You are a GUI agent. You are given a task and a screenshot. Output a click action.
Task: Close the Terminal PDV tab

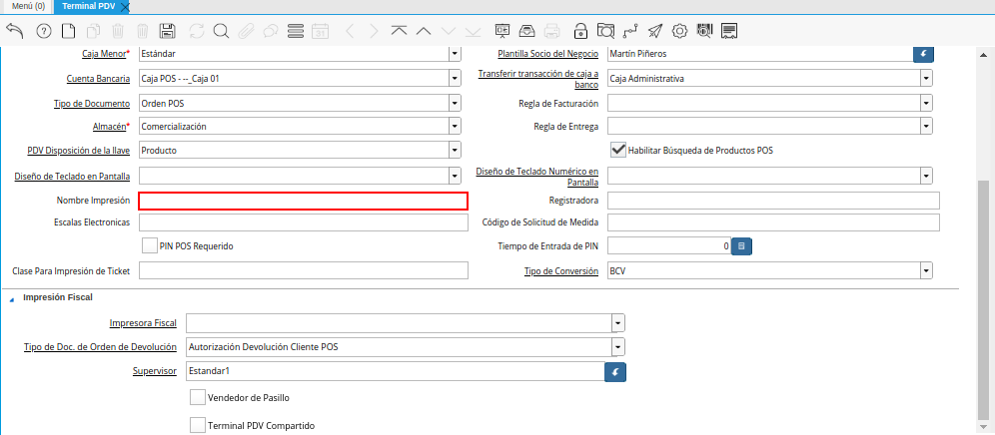point(125,7)
